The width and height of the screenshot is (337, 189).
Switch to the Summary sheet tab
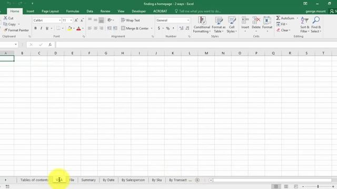[88, 180]
